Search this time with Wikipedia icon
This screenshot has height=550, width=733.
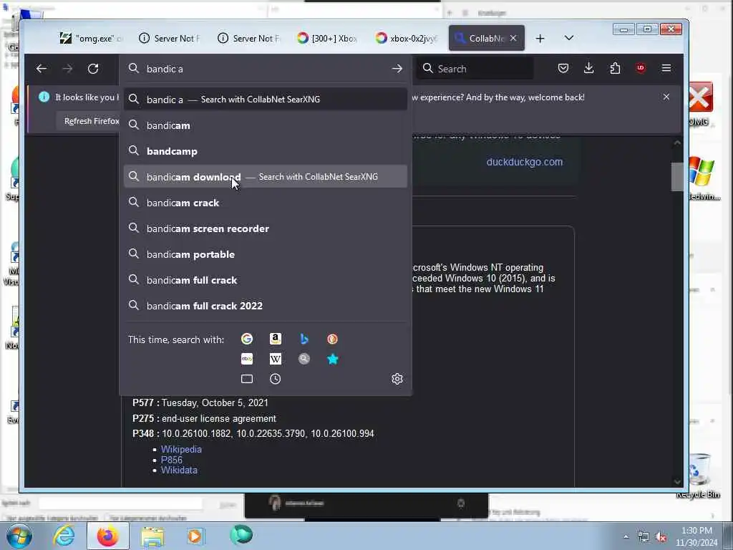point(276,359)
